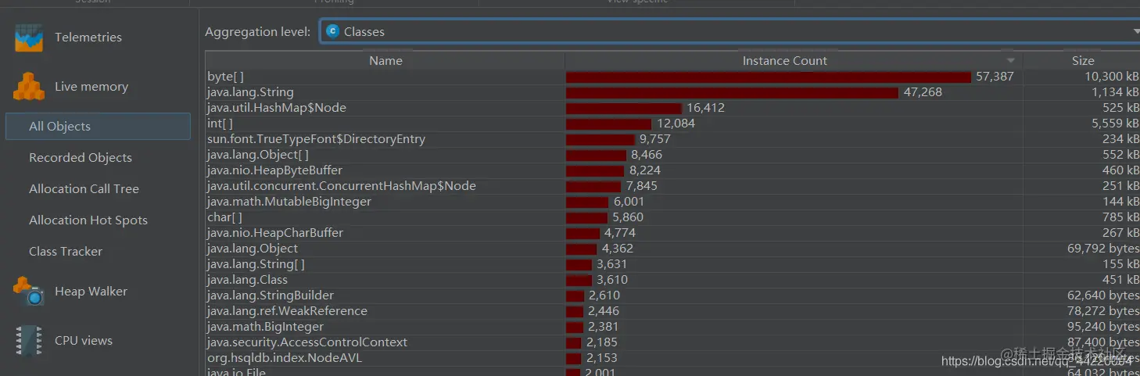The image size is (1140, 376).
Task: Open Class Tracker view
Action: [x=66, y=252]
